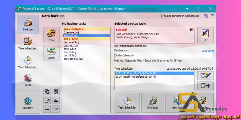Select schedule 1: At 12:30 on Mo,Di,Mi,Do,Fr
241x120 pixels.
point(155,73)
